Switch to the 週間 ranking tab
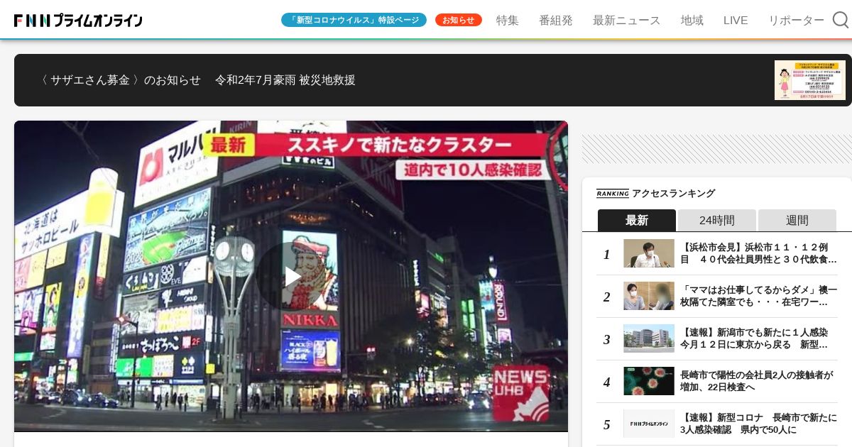Viewport: 852px width, 447px height. (x=797, y=220)
